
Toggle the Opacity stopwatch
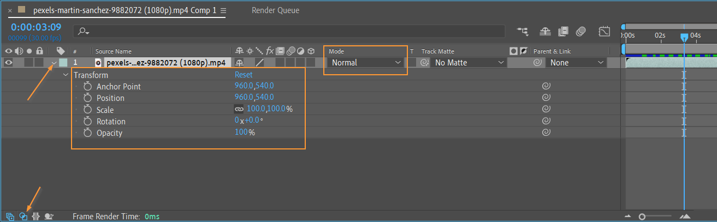point(87,133)
